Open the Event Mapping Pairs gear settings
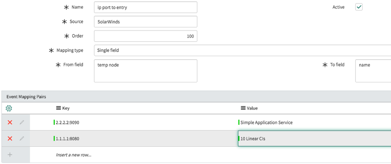Screen dimensions: 391x164 click(x=9, y=108)
